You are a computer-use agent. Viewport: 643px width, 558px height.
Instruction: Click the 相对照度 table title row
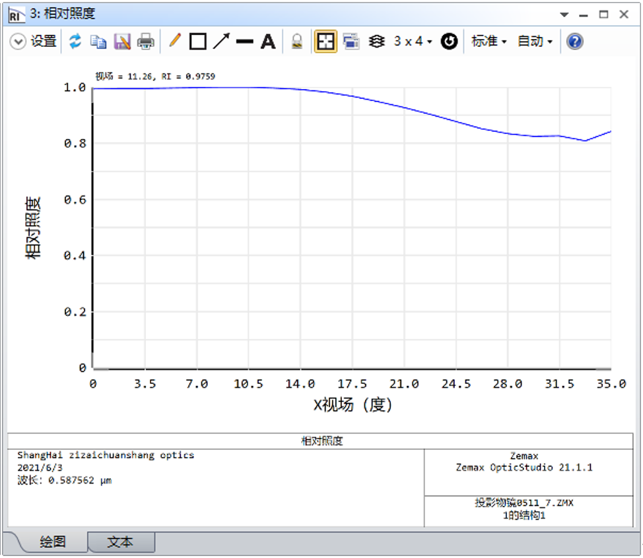(x=320, y=441)
